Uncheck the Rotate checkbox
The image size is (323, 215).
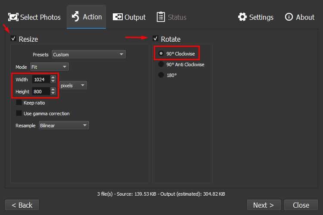tap(155, 38)
